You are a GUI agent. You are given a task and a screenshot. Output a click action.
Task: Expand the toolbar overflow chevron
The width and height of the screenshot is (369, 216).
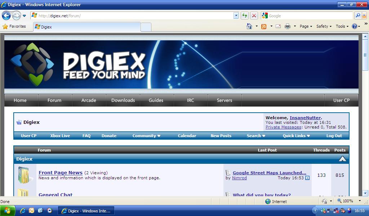coord(366,23)
